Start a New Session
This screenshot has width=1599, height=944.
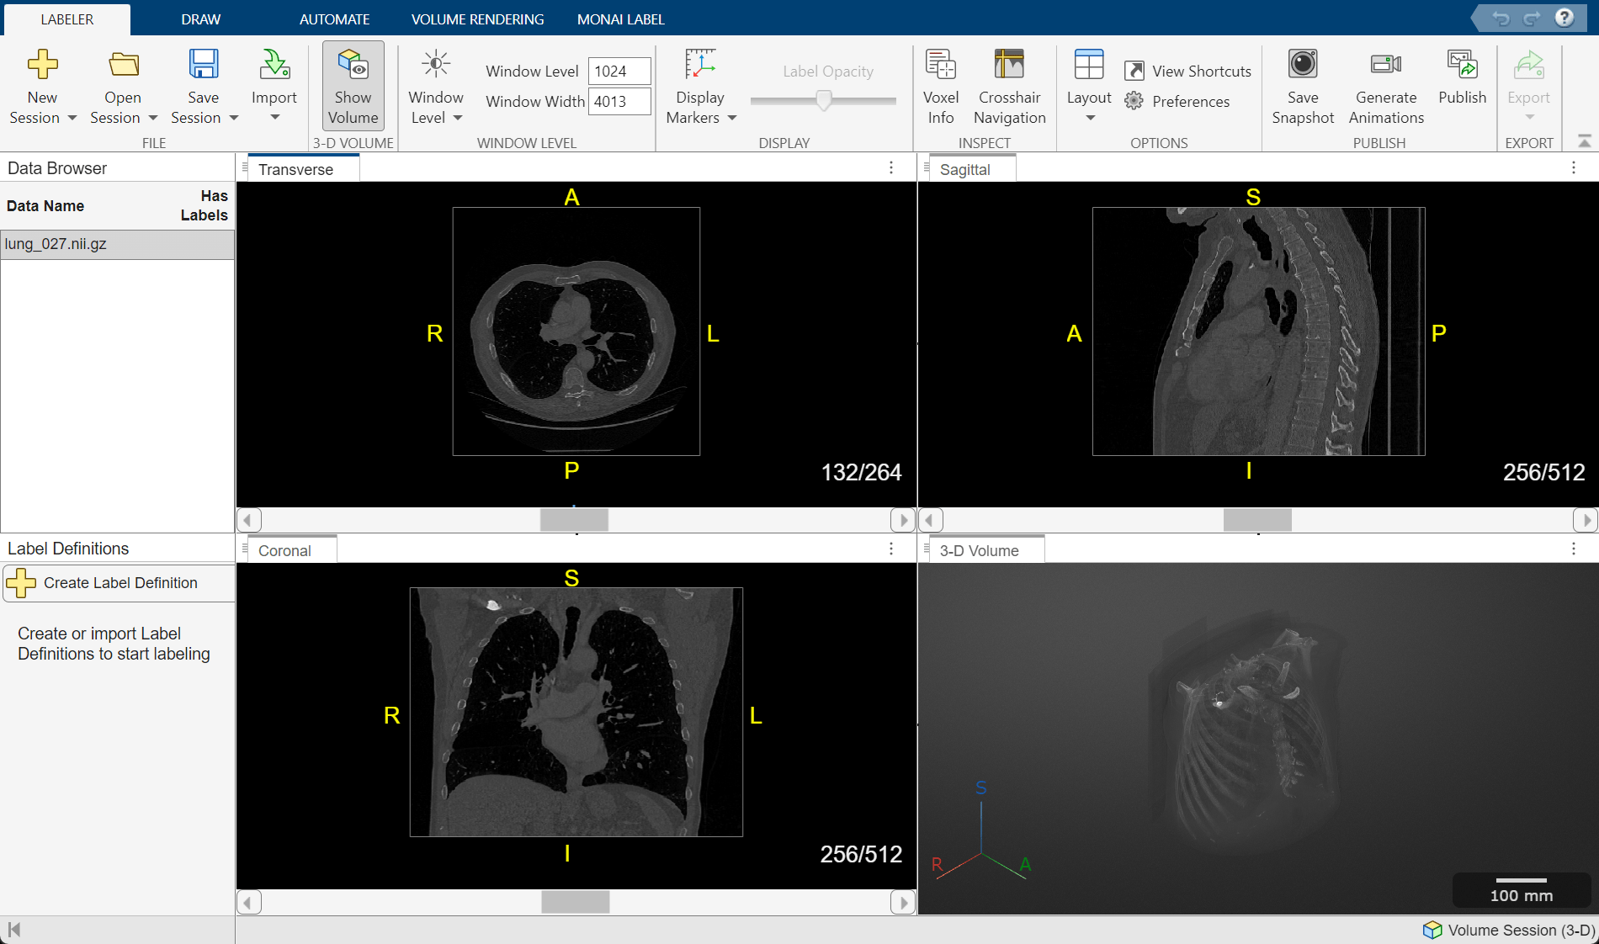43,84
